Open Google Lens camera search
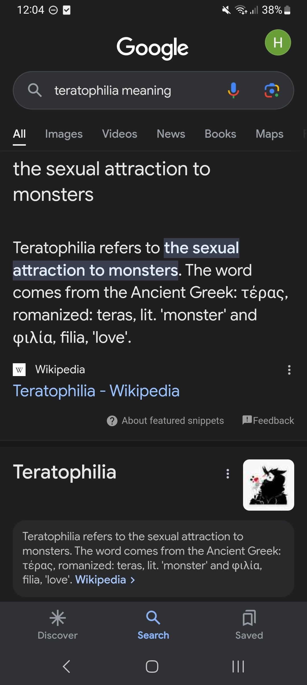The width and height of the screenshot is (307, 685). coord(272,90)
